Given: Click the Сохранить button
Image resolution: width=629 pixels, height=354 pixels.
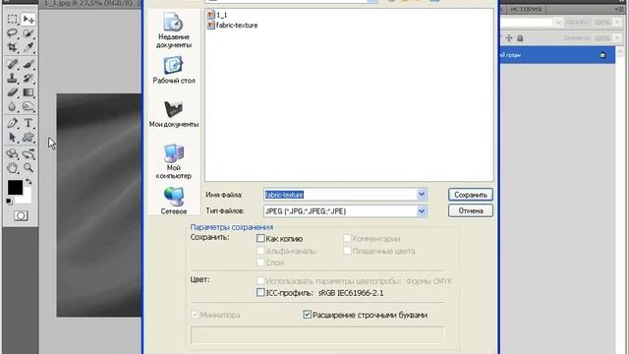Looking at the screenshot, I should coord(471,195).
